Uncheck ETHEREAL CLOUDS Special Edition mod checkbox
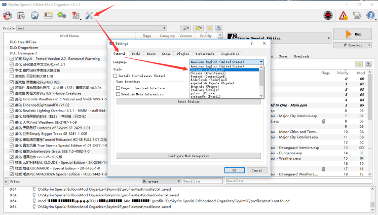This screenshot has width=378, height=215. click(x=12, y=162)
